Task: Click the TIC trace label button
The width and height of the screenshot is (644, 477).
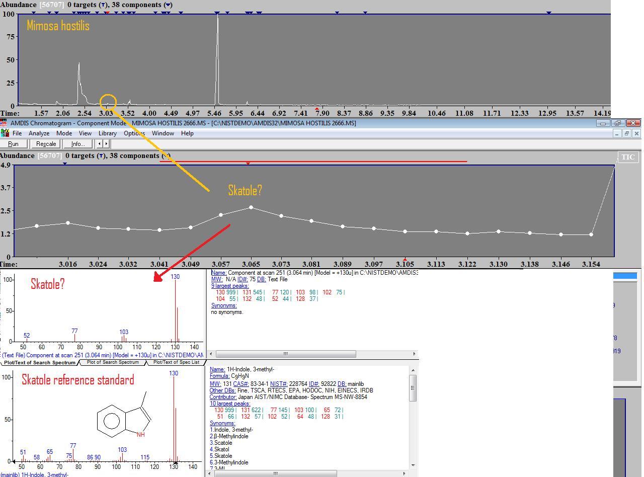Action: click(627, 157)
